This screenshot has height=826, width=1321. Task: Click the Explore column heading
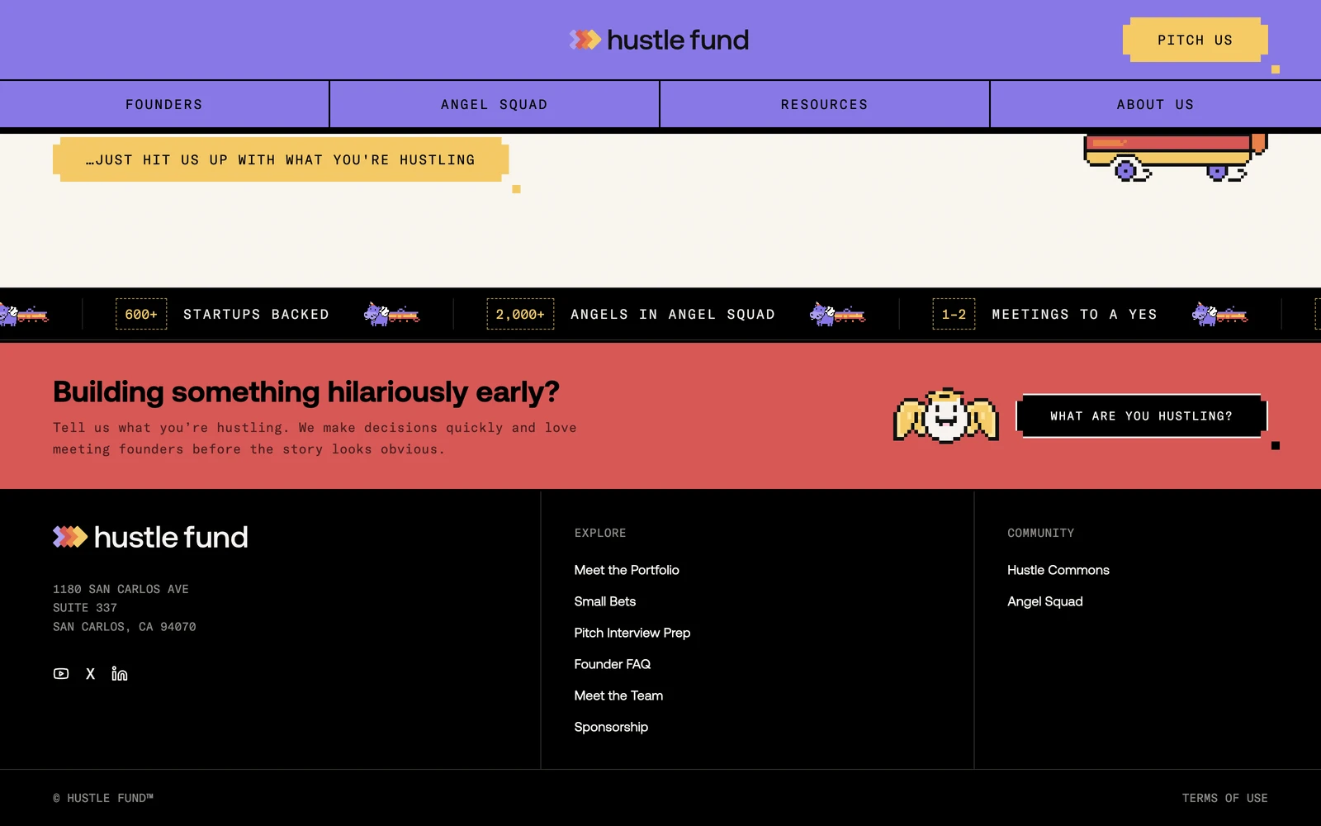(600, 533)
